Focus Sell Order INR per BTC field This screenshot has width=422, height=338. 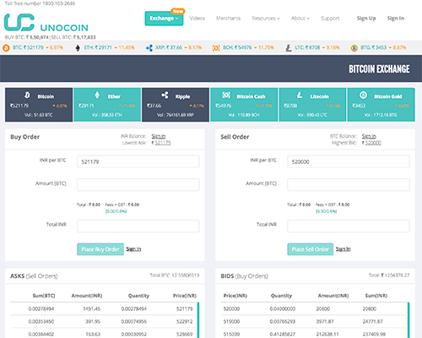[349, 161]
